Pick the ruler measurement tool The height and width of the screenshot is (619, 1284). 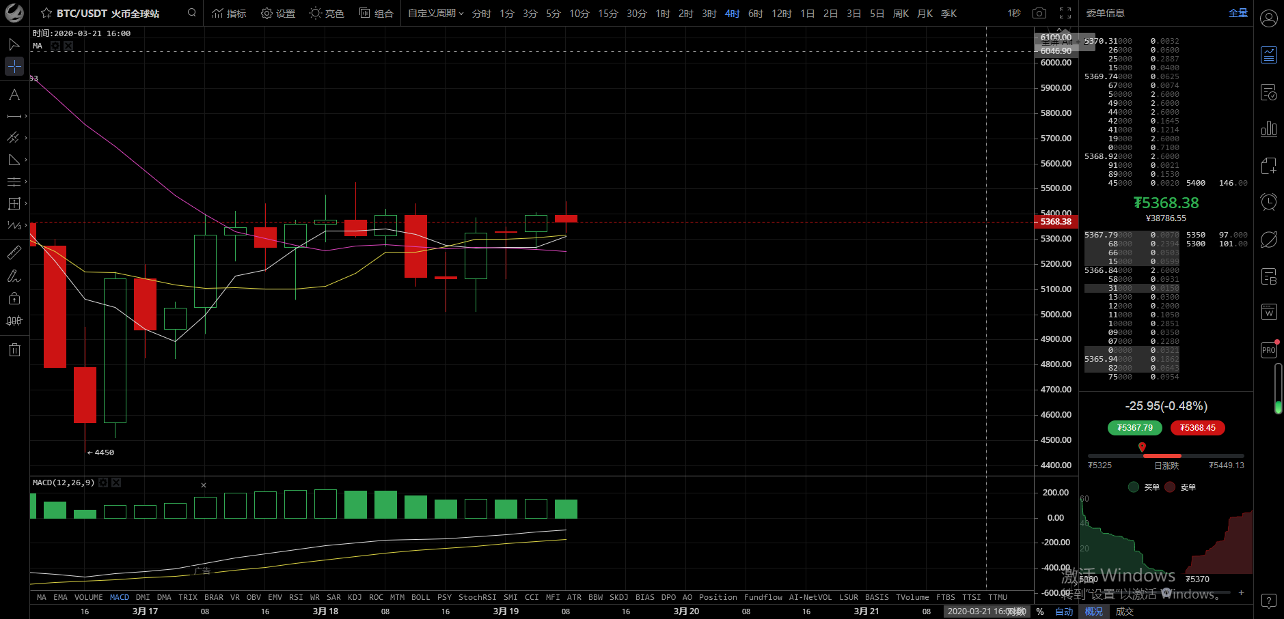pyautogui.click(x=14, y=253)
